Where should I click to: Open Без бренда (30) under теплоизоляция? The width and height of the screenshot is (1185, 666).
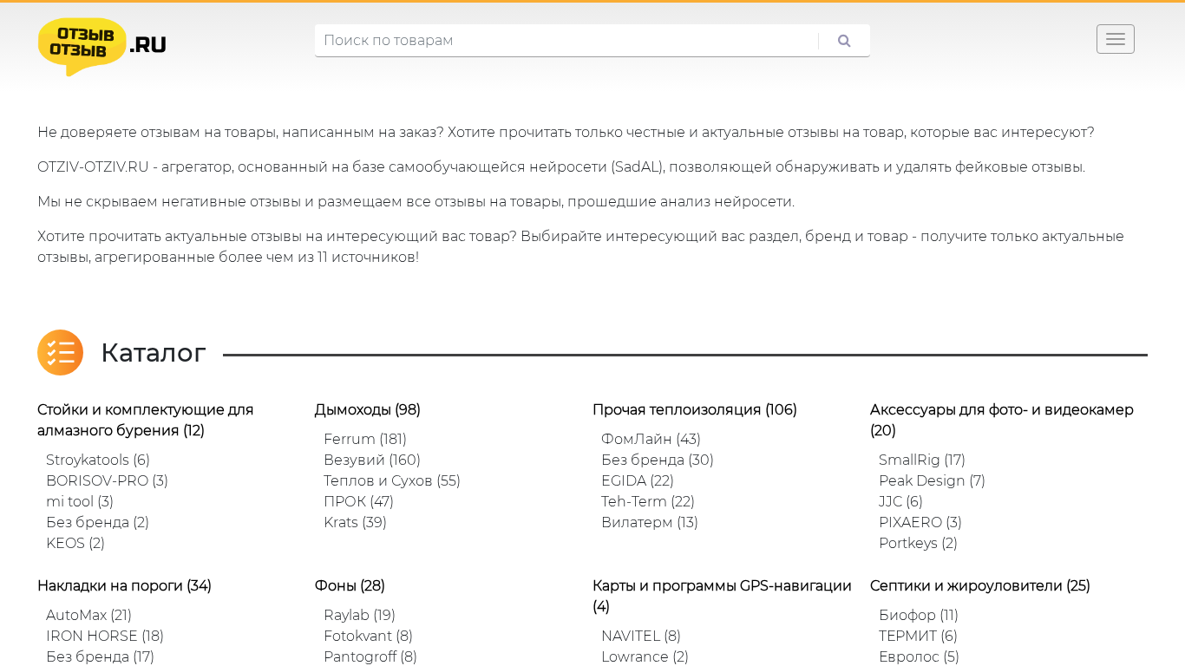tap(658, 460)
